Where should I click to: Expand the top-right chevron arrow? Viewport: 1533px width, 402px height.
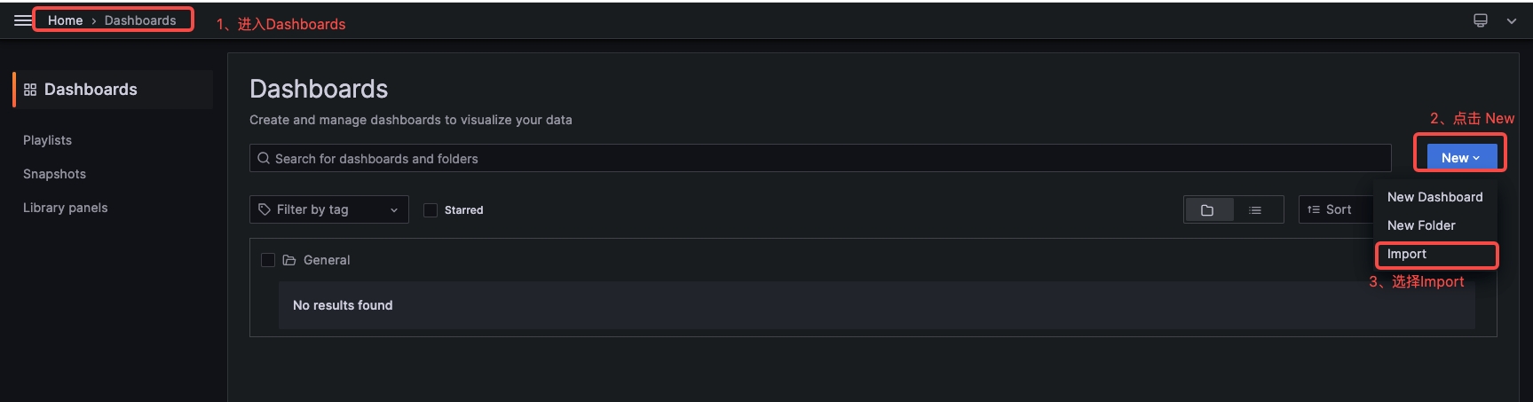click(1512, 21)
